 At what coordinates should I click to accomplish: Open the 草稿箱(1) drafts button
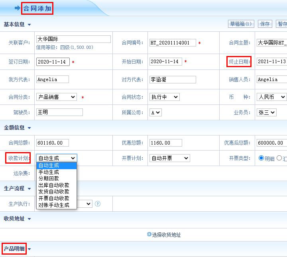241,24
